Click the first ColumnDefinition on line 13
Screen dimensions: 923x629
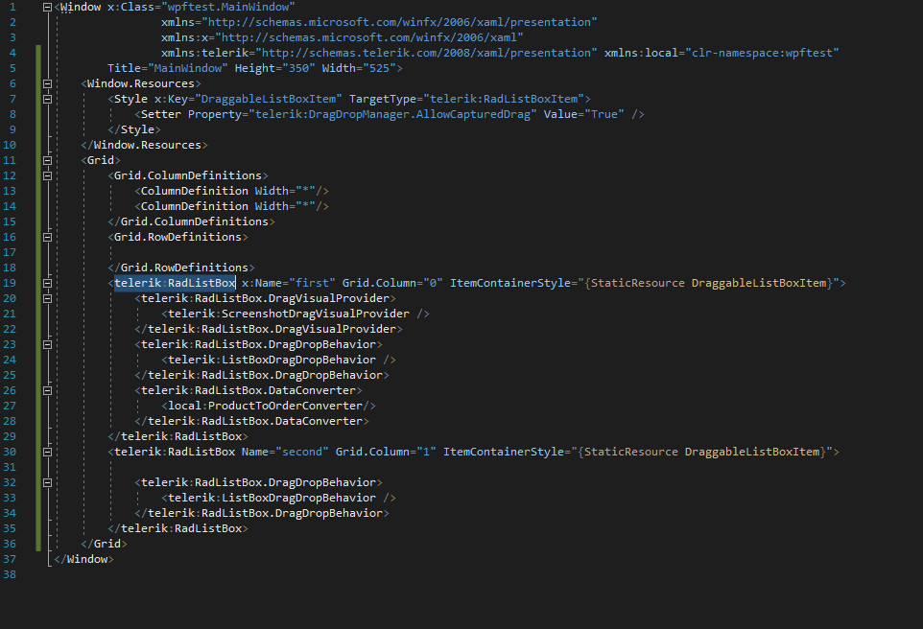(x=231, y=191)
